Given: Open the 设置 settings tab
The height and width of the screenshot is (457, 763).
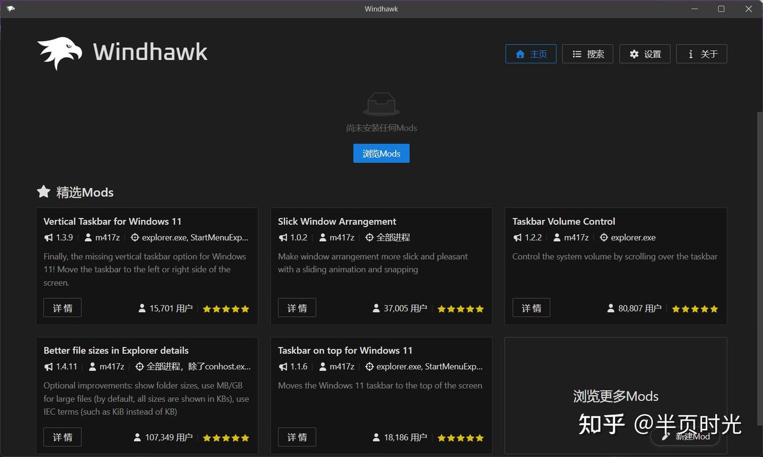Looking at the screenshot, I should (645, 54).
